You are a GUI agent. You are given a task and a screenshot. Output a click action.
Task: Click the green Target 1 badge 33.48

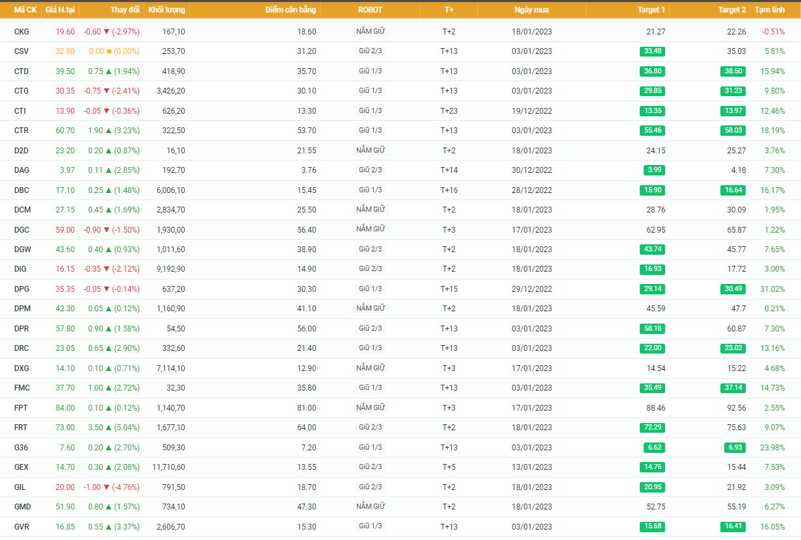click(652, 51)
